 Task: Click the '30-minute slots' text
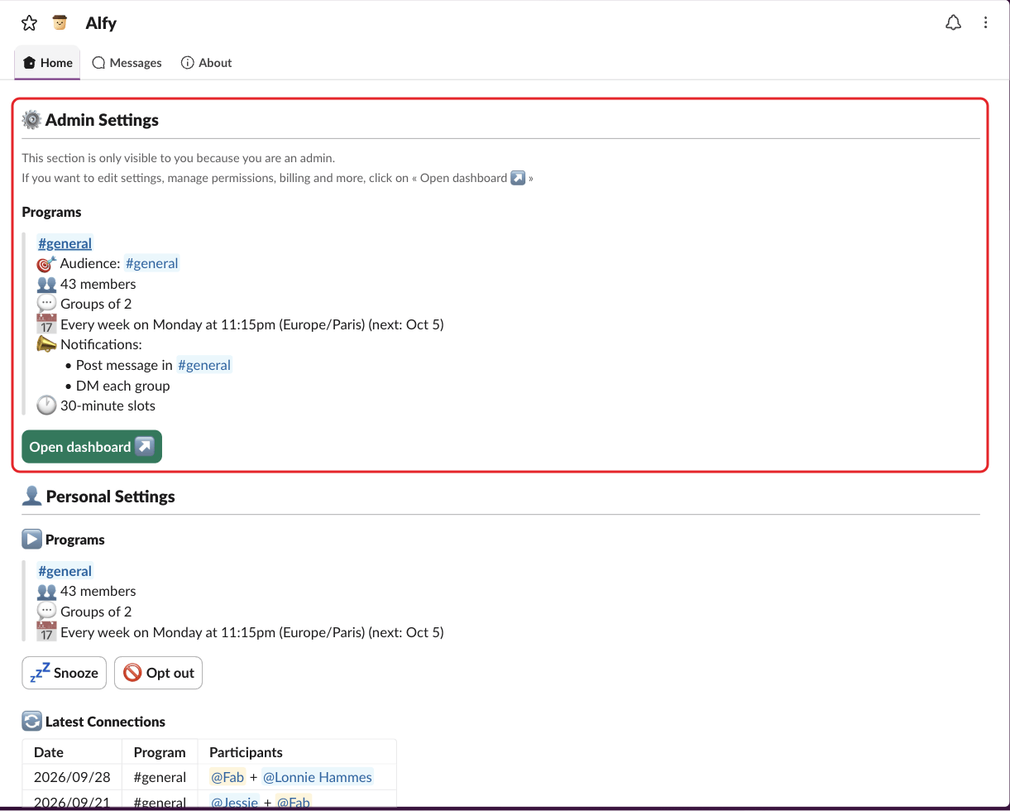click(x=108, y=405)
